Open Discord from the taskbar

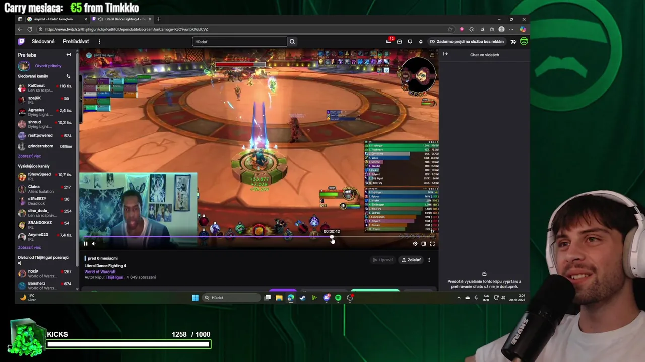[327, 298]
